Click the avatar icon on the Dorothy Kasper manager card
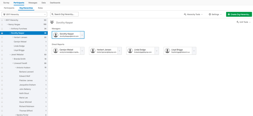The width and height of the screenshot is (253, 116). coord(56,35)
